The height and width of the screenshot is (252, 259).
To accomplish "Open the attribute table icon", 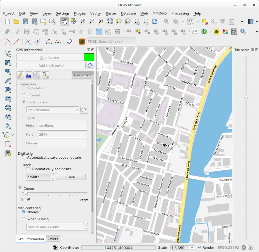I will click(x=223, y=22).
